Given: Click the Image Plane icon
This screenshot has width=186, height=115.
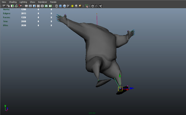Looking at the screenshot, I should (16, 6).
